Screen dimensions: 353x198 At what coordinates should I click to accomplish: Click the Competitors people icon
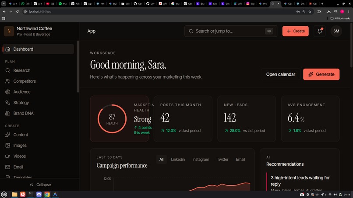click(7, 81)
